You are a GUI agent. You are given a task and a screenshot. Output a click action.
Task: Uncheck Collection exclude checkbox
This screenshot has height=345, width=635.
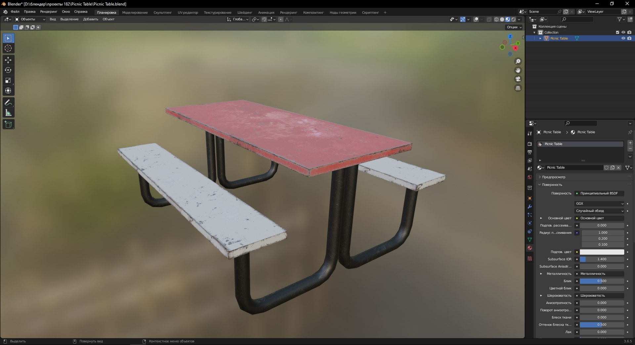pos(617,32)
